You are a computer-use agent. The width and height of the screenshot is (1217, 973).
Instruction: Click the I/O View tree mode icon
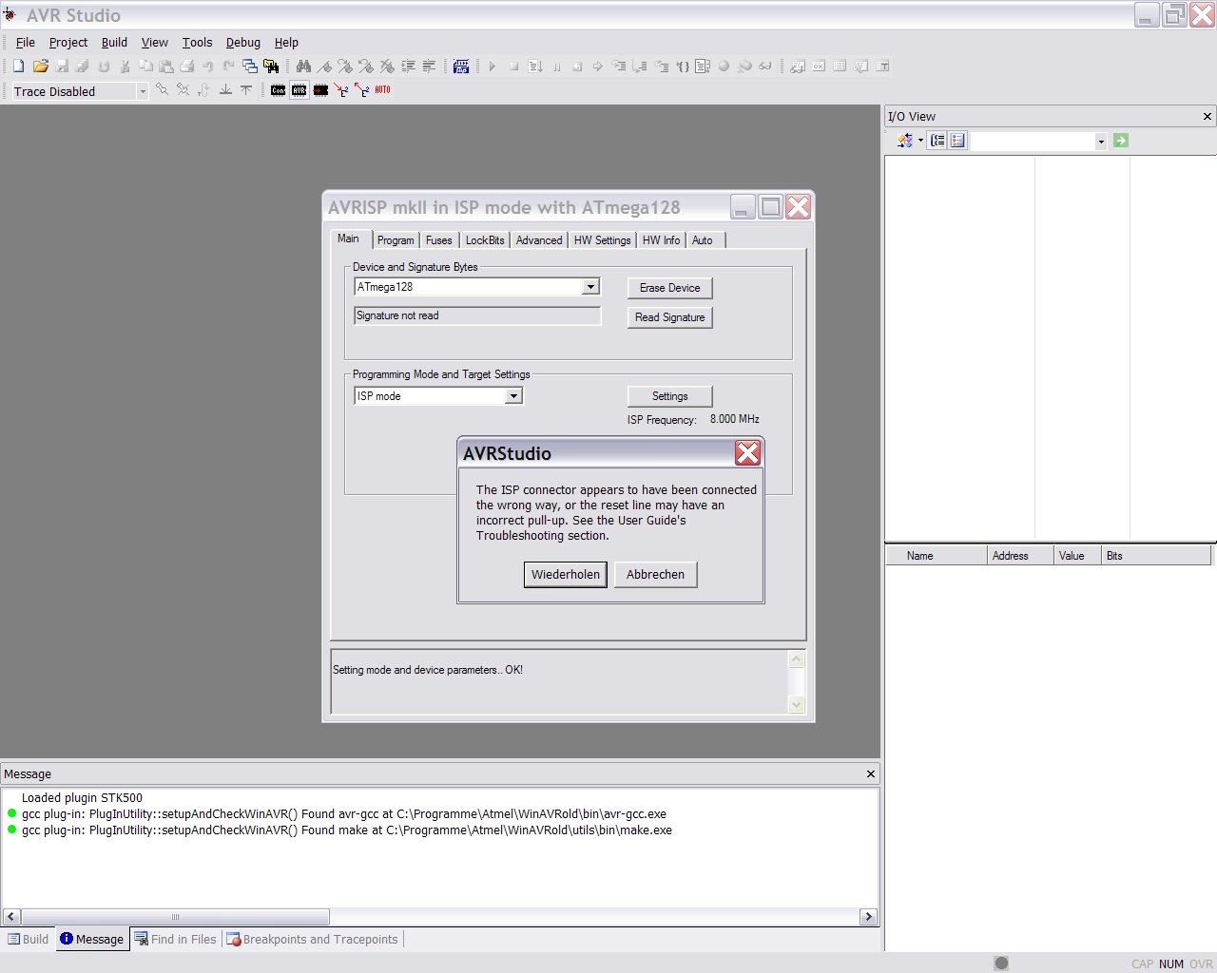tap(937, 141)
